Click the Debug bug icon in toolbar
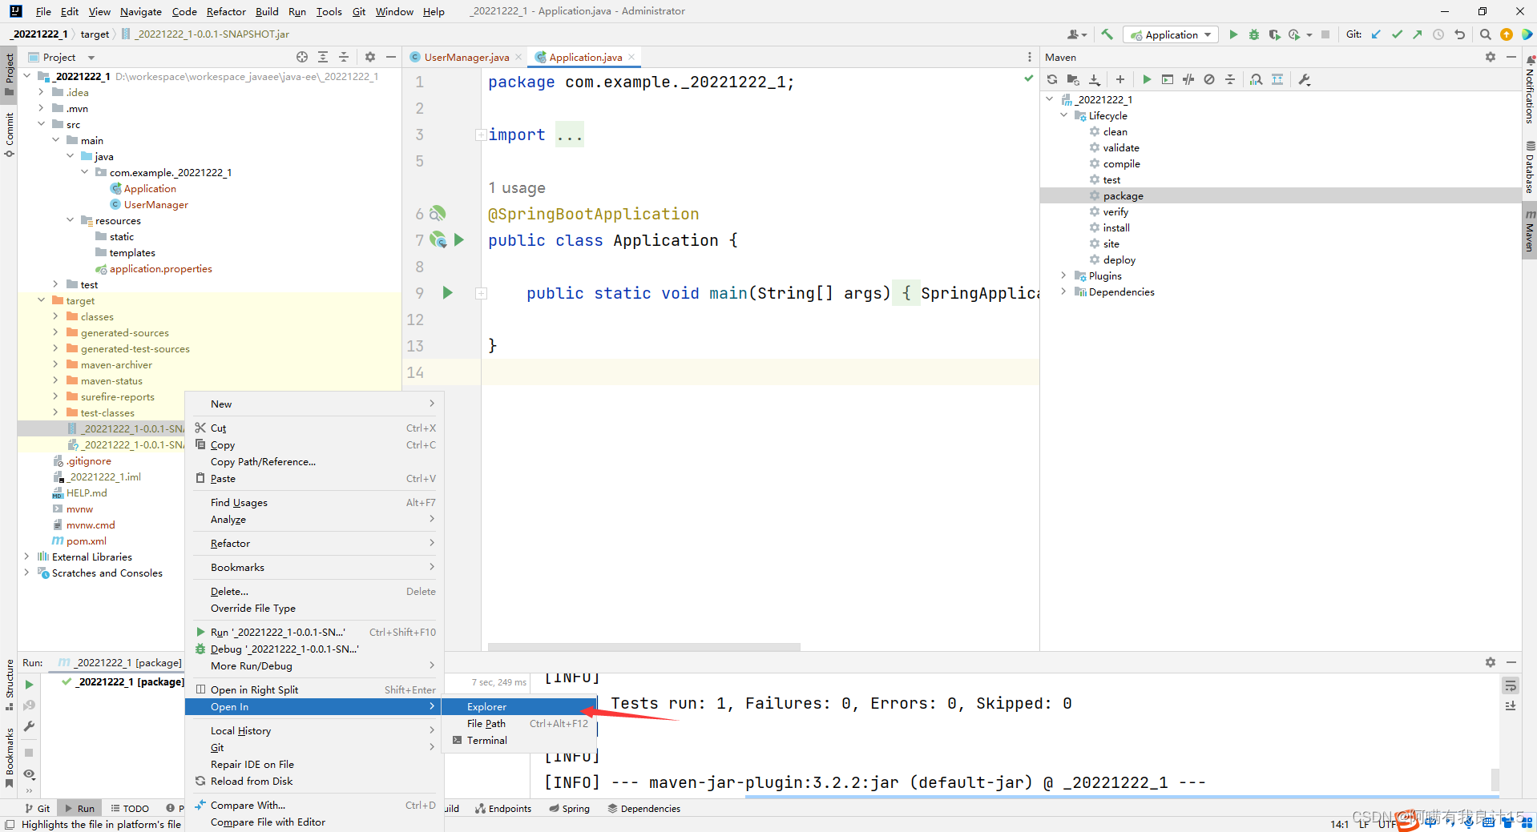 pos(1254,34)
